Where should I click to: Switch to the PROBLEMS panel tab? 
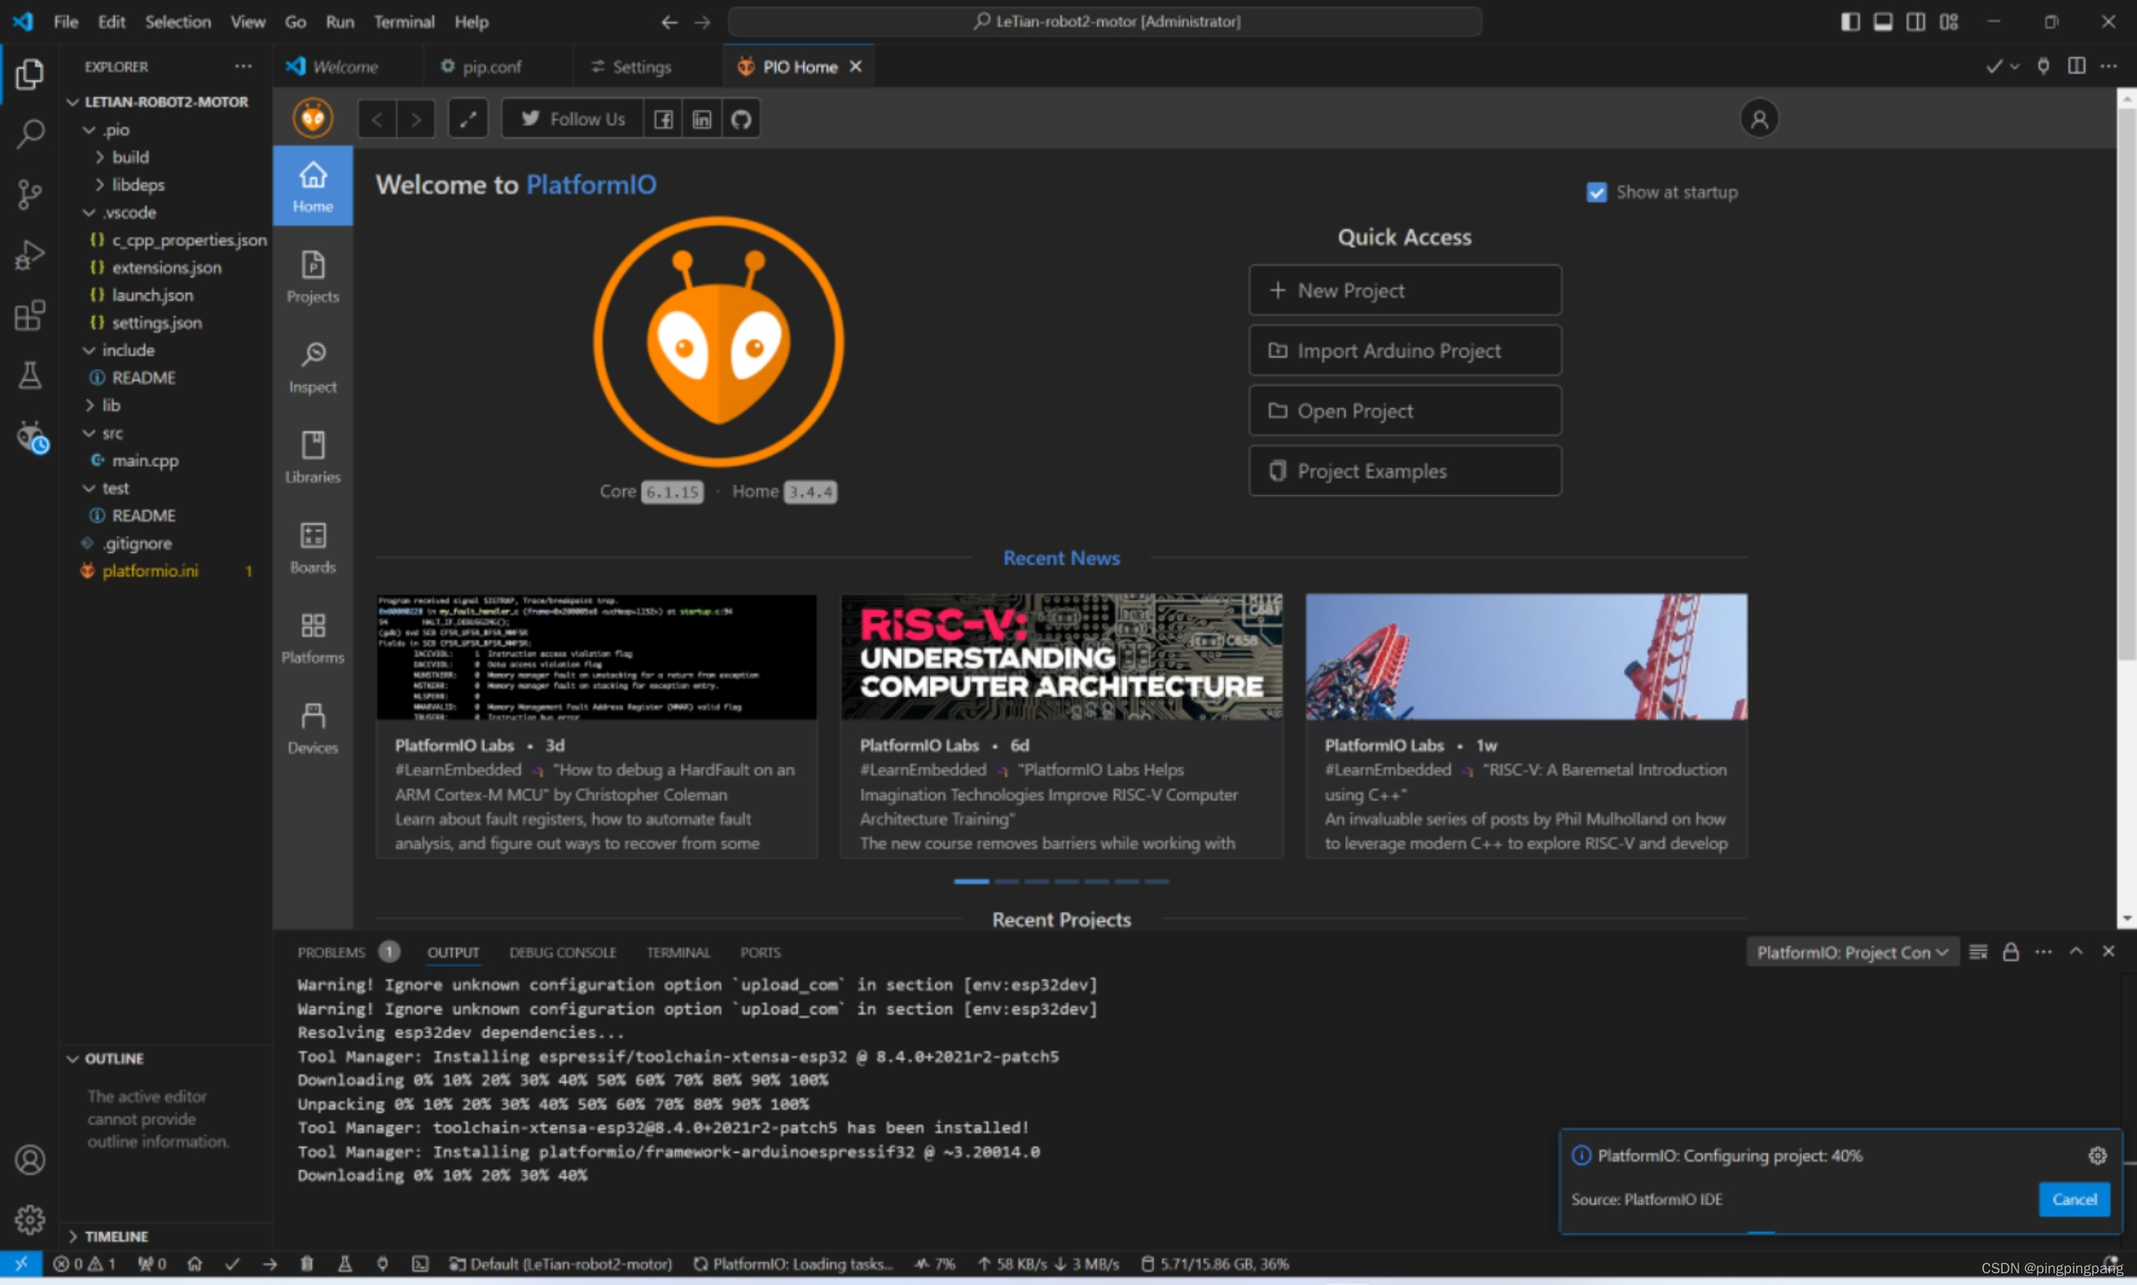pyautogui.click(x=331, y=953)
